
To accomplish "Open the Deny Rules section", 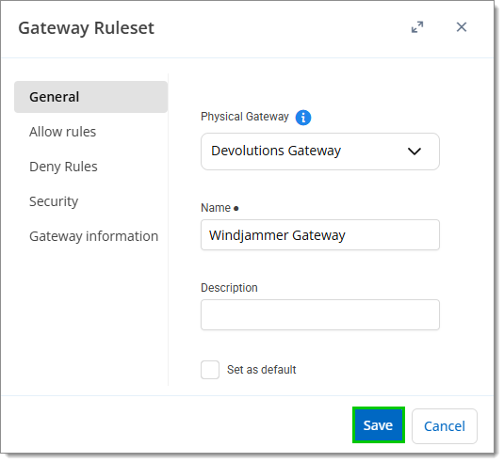I will click(x=63, y=167).
